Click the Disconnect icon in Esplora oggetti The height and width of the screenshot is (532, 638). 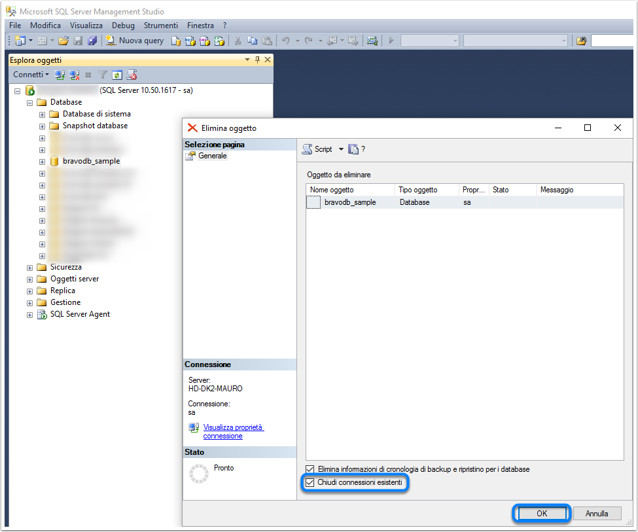pos(74,75)
